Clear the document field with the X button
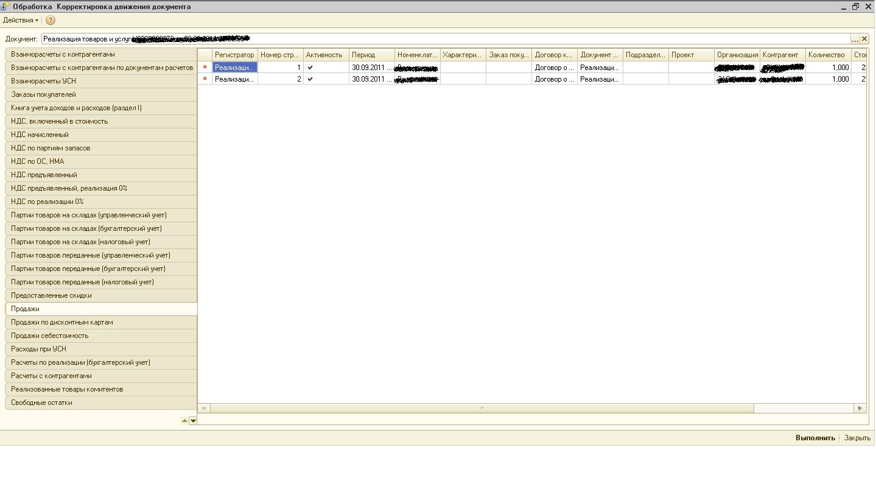Image resolution: width=876 pixels, height=503 pixels. [864, 39]
